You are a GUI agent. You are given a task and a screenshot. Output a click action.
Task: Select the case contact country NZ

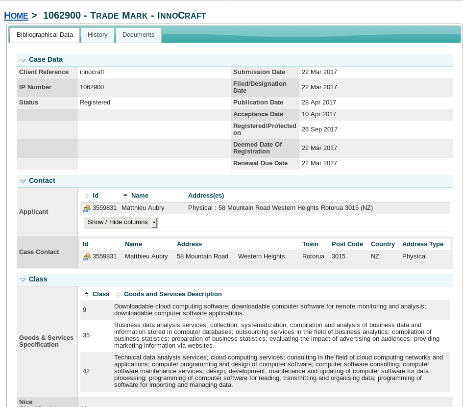coord(375,256)
